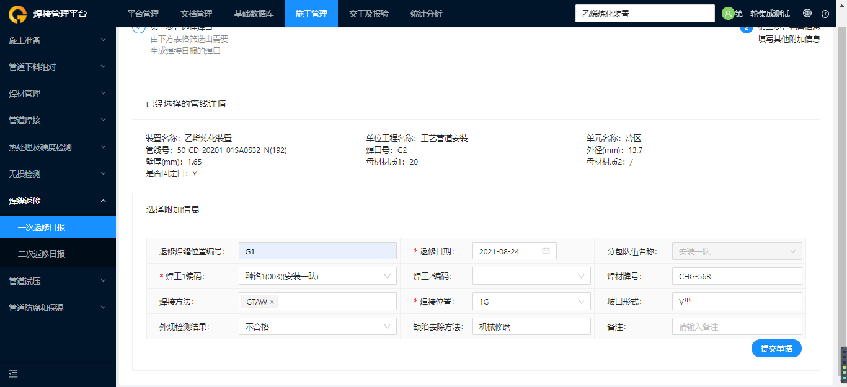Open the 焊工2编码 dropdown
This screenshot has height=387, width=847.
pos(531,276)
